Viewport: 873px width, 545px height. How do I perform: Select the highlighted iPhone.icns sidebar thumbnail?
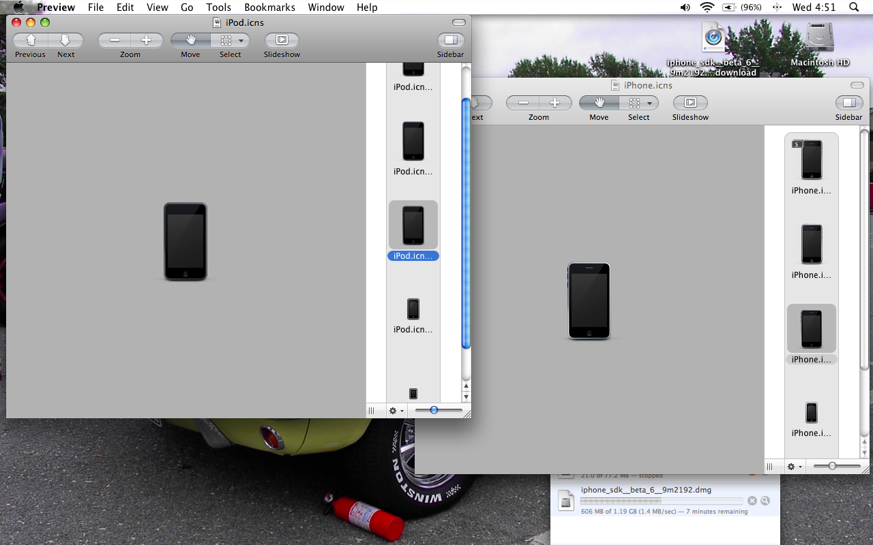812,328
